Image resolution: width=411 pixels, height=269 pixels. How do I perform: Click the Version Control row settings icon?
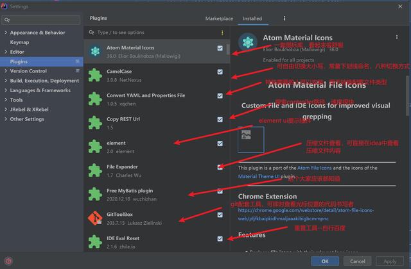click(78, 70)
